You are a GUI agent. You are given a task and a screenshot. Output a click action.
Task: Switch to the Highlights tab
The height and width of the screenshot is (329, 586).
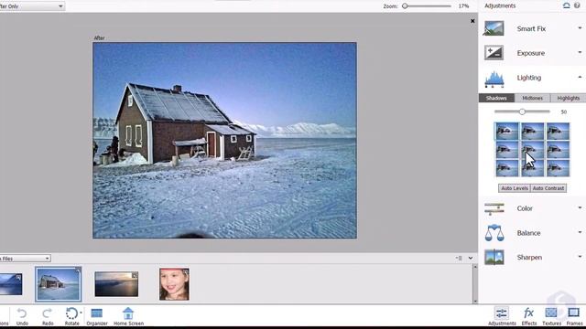coord(568,98)
